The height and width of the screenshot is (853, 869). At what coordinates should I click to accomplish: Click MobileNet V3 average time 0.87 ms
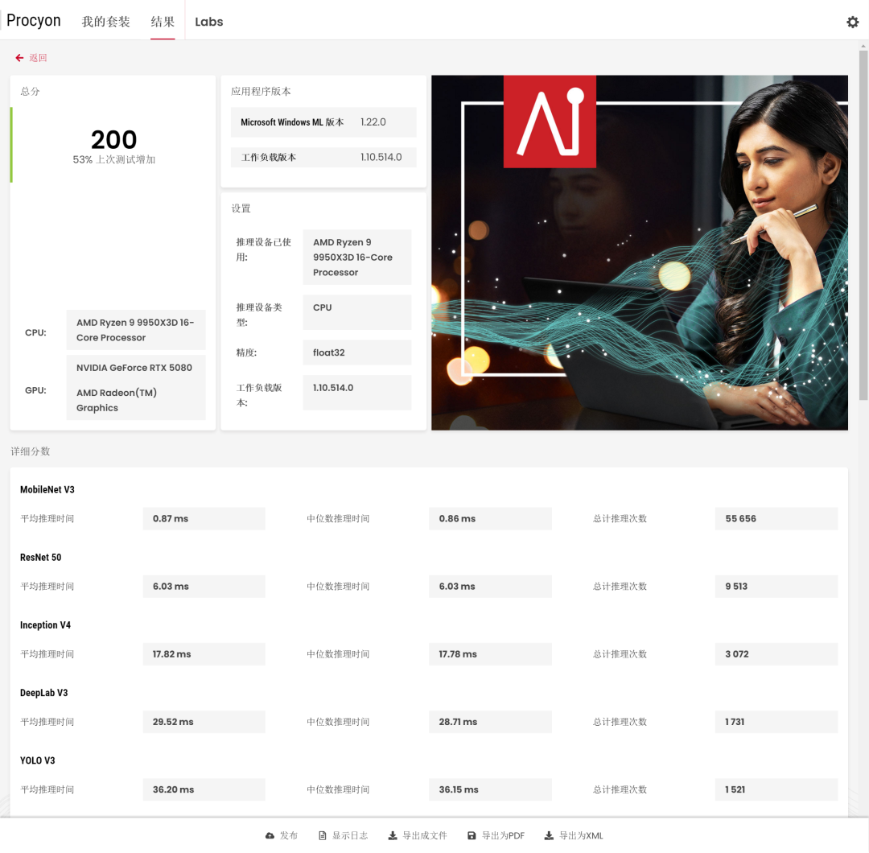coord(204,519)
